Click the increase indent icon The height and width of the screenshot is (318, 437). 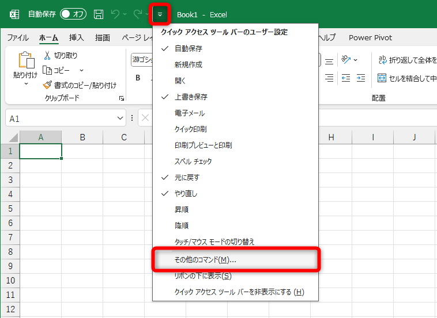361,78
